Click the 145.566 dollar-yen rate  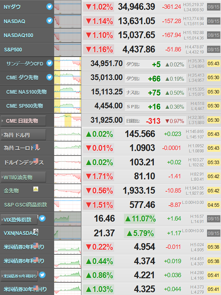(x=140, y=134)
